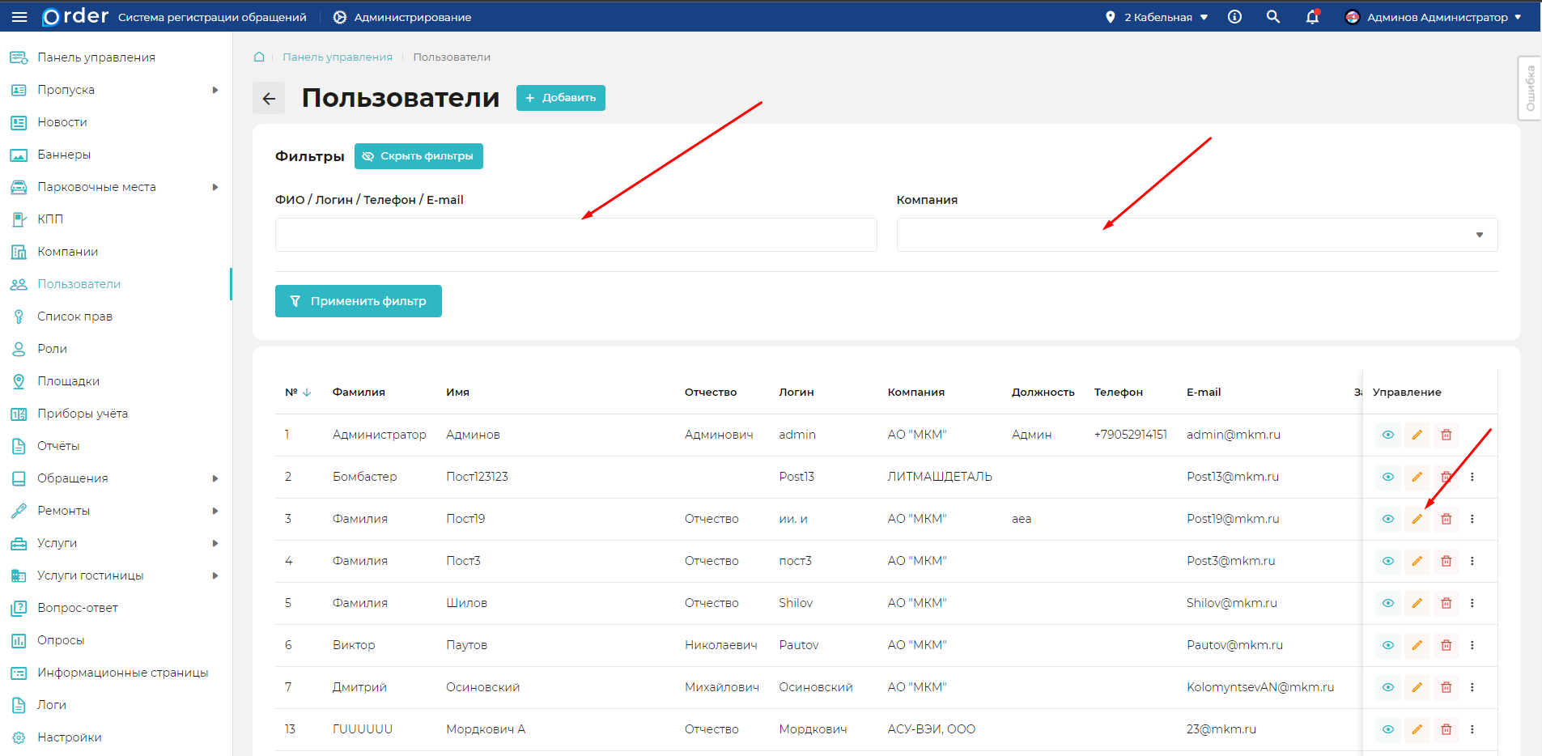Click the Добавить button

560,98
